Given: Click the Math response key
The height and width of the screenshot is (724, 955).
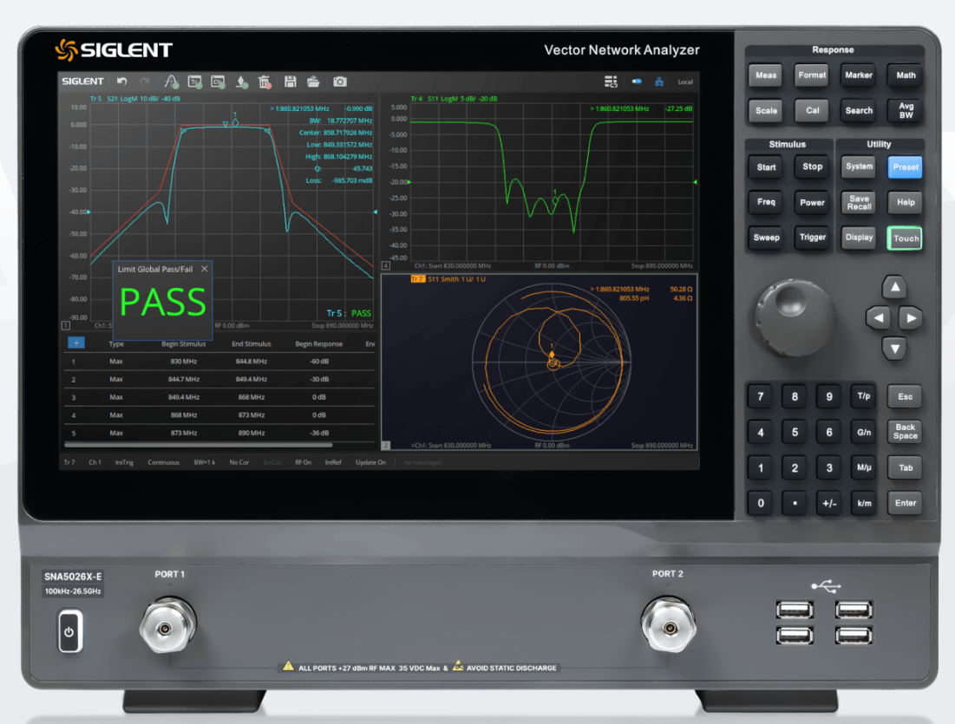Looking at the screenshot, I should click(906, 75).
